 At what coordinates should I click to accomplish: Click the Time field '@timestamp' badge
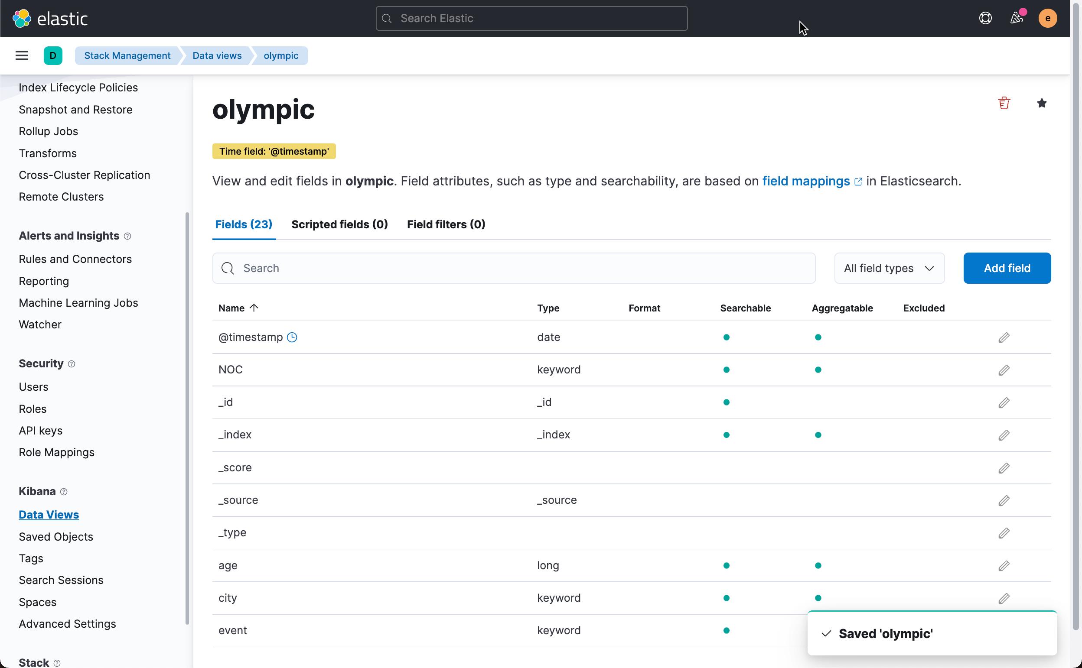[x=274, y=151]
